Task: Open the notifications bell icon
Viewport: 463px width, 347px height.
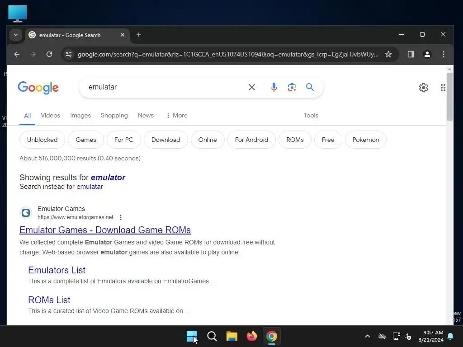Action: click(x=451, y=336)
